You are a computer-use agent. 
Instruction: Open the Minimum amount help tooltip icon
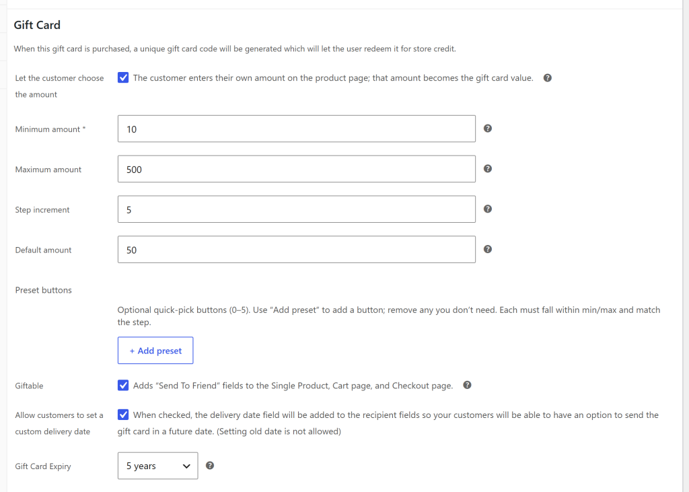[487, 129]
